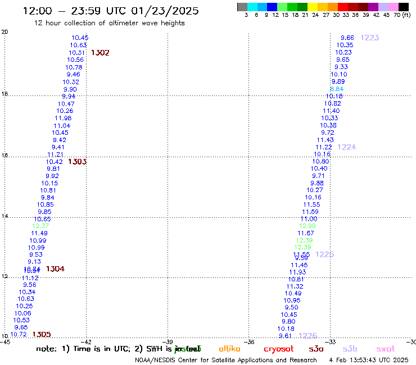Click the wave height reading 10.85
This screenshot has height=365, width=416.
[x=45, y=204]
